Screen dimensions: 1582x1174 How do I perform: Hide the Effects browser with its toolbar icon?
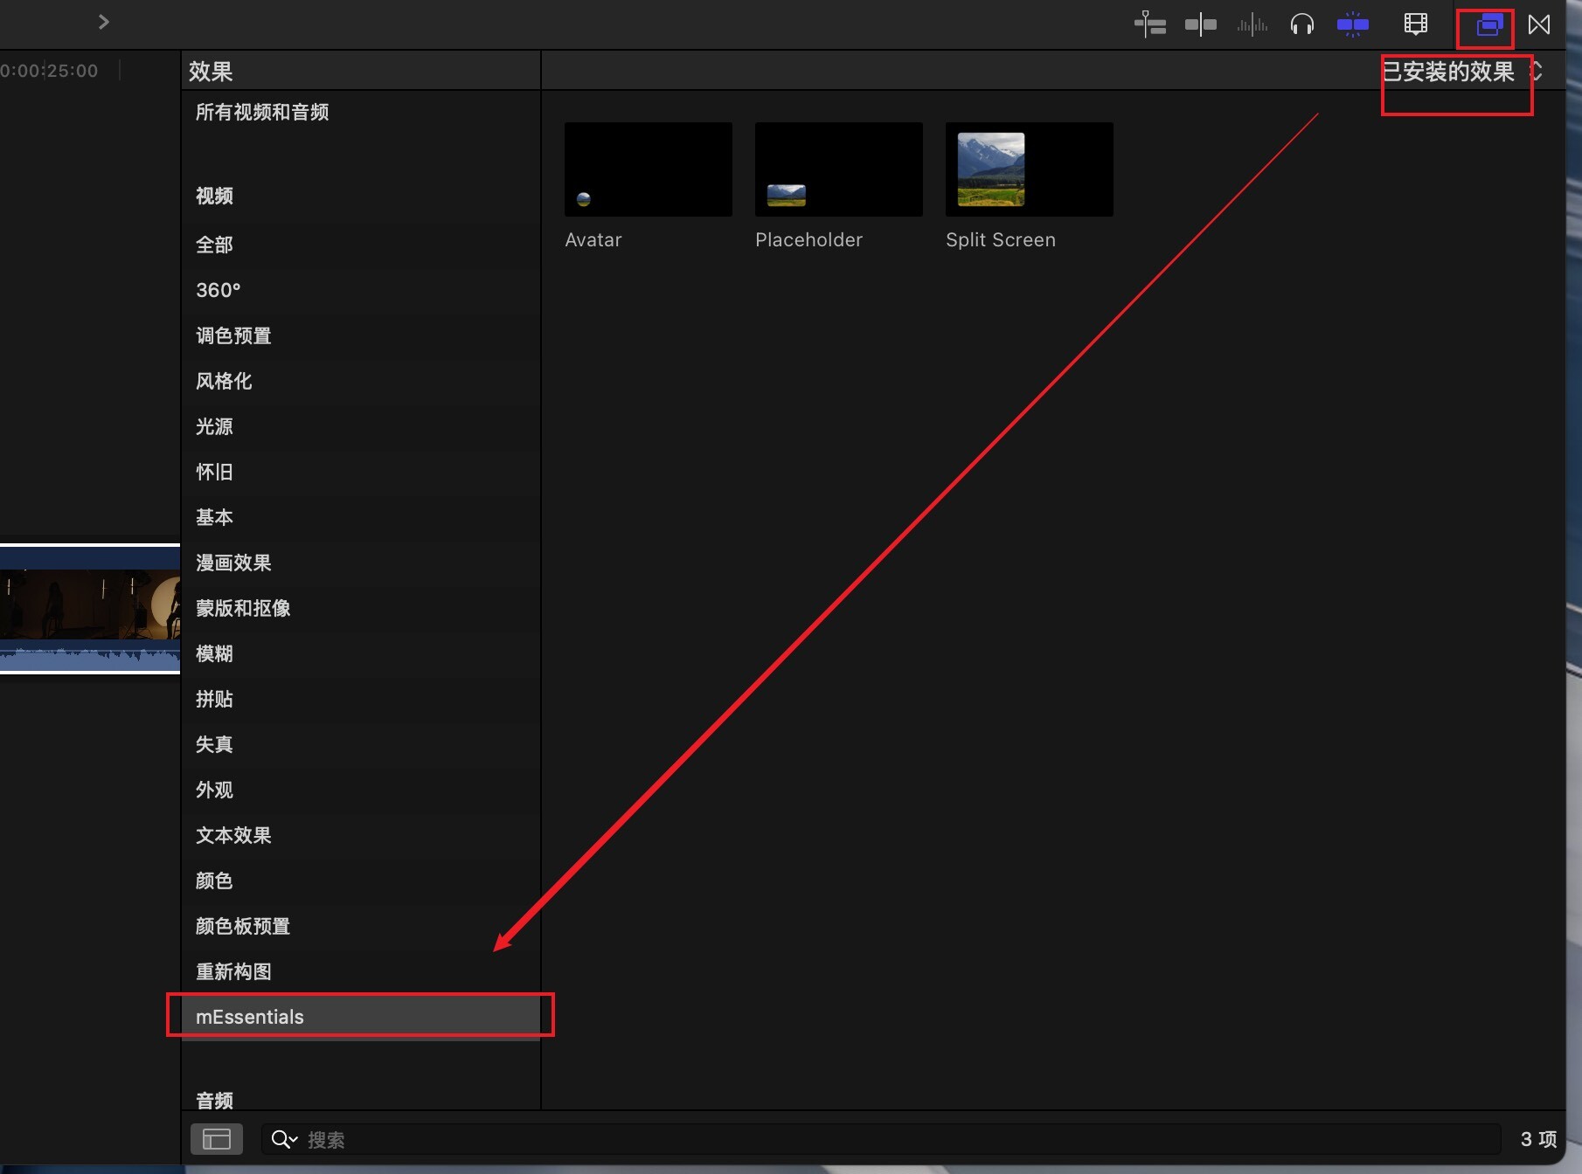pos(1489,25)
